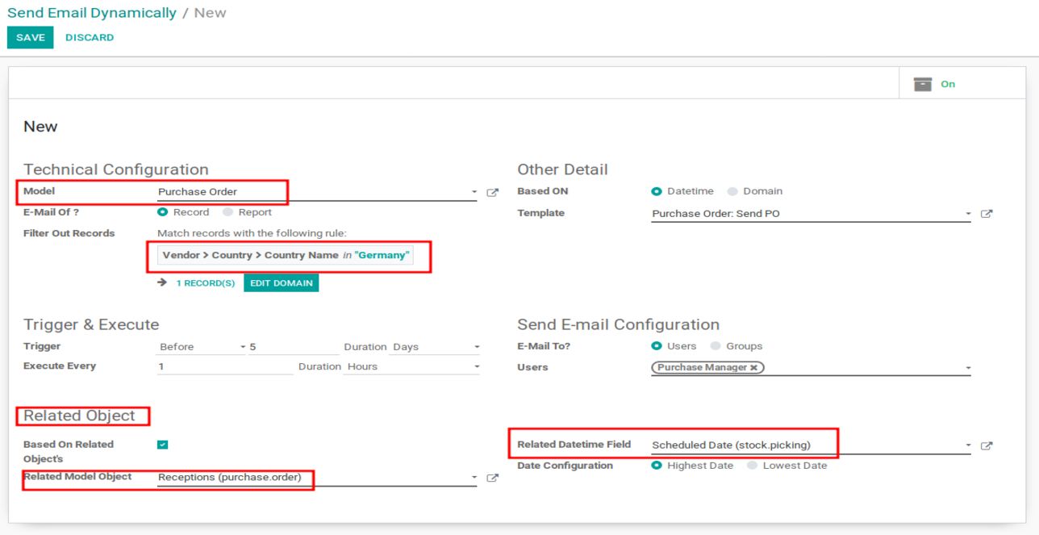The height and width of the screenshot is (535, 1039).
Task: Click the archive box icon next to On
Action: pyautogui.click(x=922, y=84)
